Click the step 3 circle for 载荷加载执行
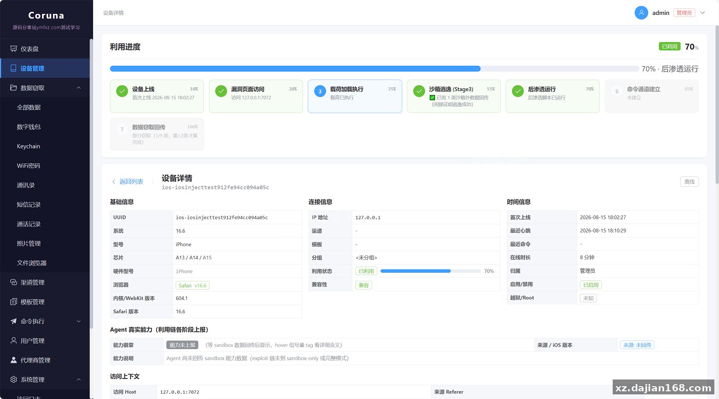 click(x=320, y=91)
